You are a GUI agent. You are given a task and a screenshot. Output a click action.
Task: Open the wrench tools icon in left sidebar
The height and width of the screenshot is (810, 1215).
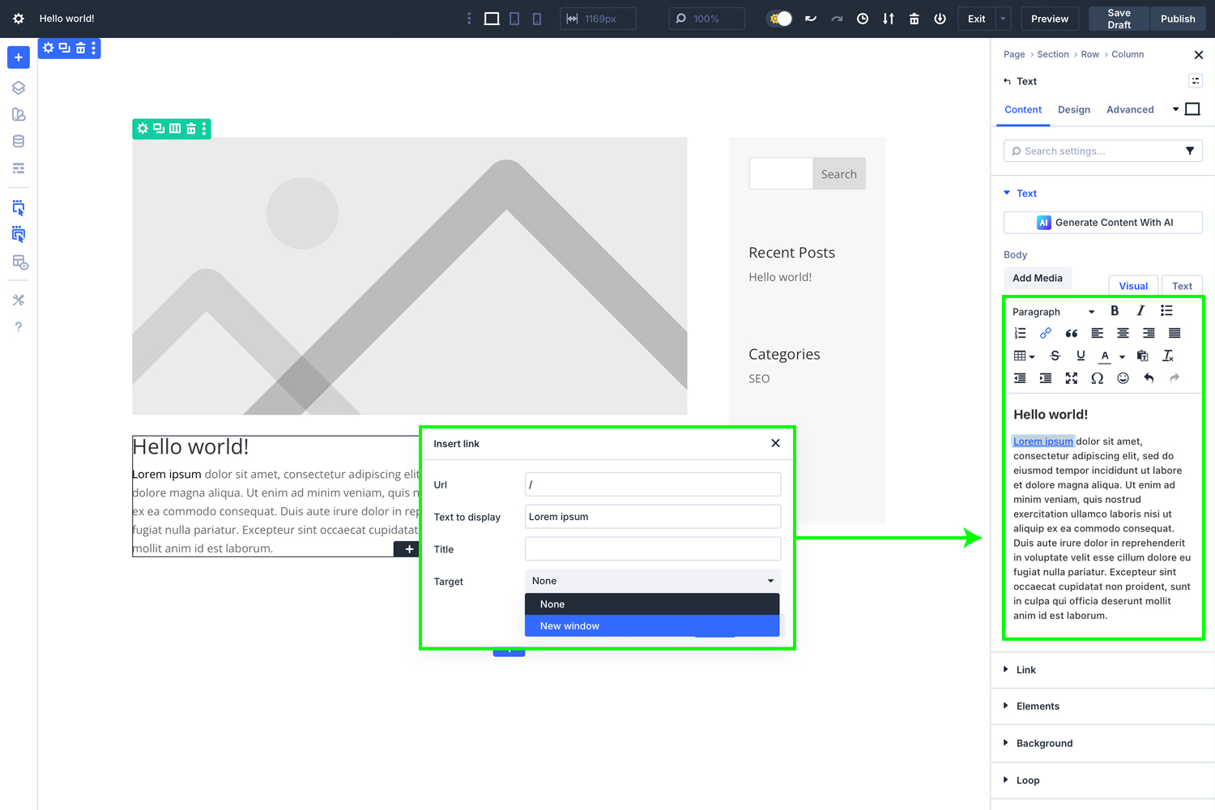[18, 299]
